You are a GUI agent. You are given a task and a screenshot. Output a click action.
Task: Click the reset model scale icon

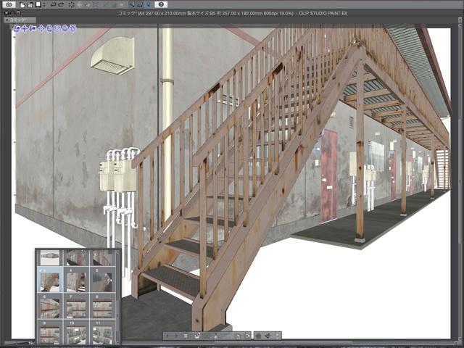[x=237, y=336]
